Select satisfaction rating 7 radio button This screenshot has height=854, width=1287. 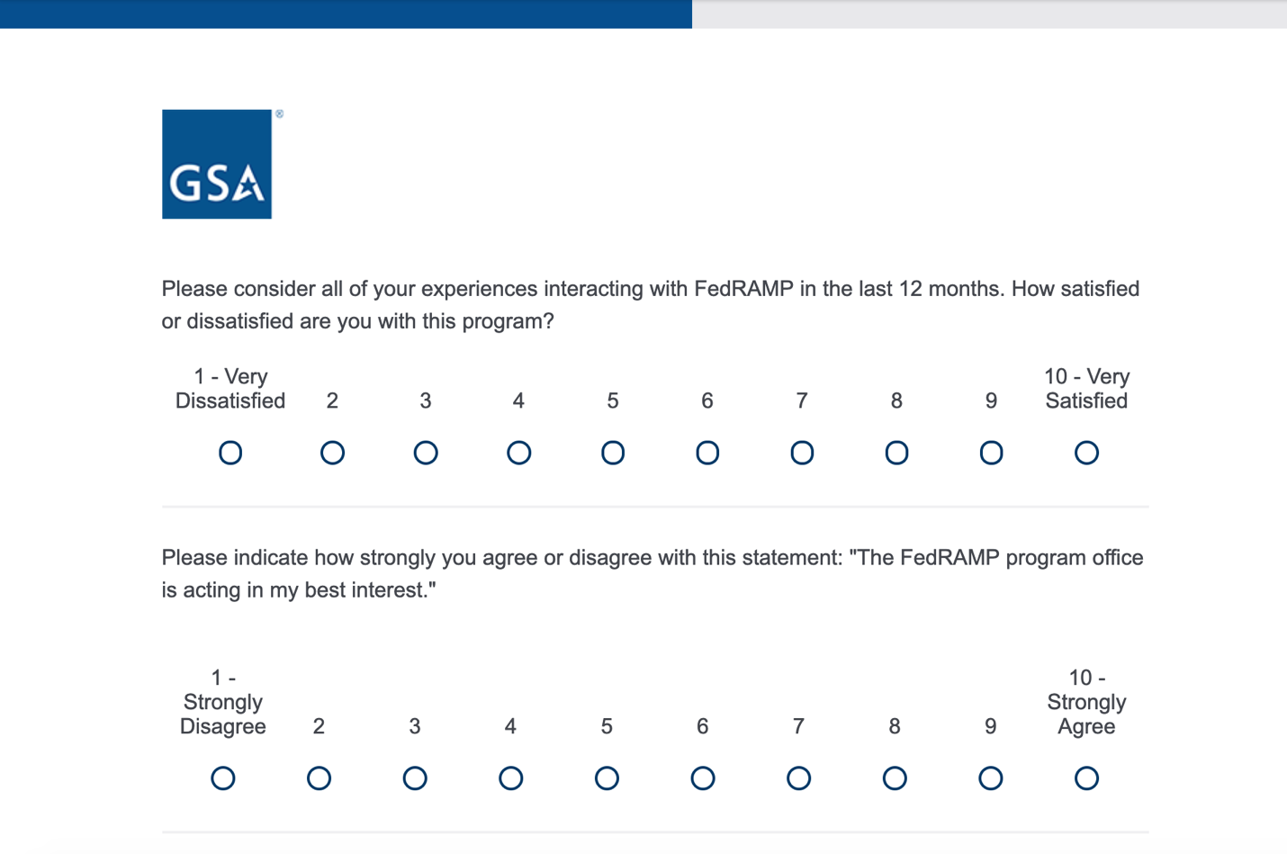click(802, 453)
